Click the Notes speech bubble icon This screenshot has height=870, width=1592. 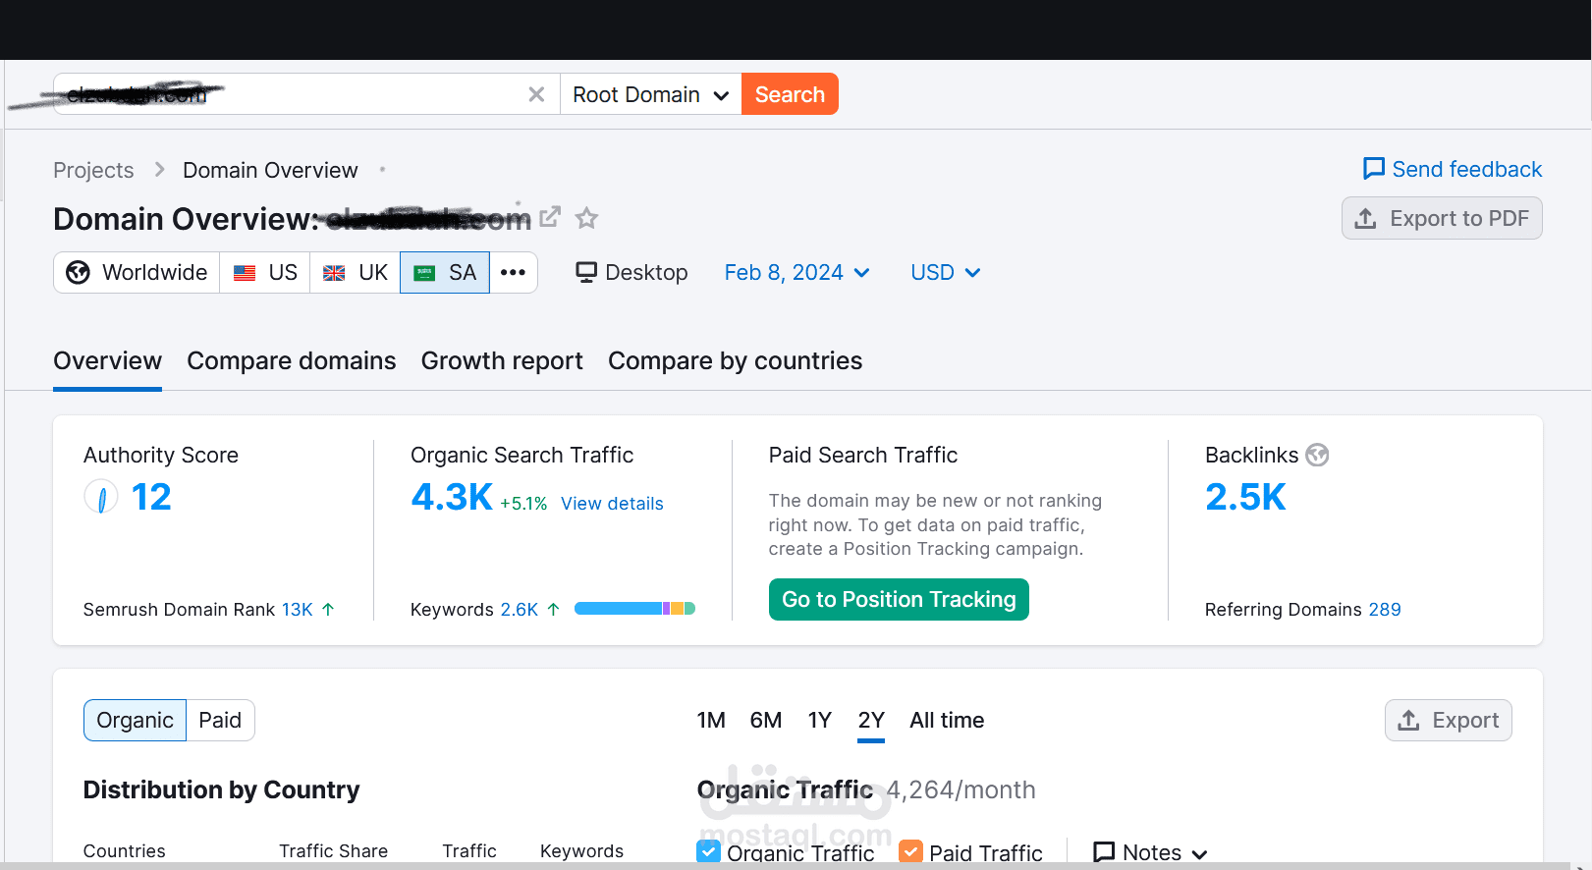[1104, 852]
